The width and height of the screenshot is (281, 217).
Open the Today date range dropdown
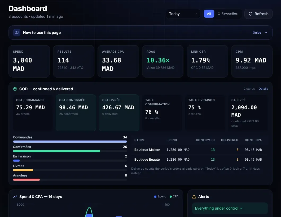[183, 14]
